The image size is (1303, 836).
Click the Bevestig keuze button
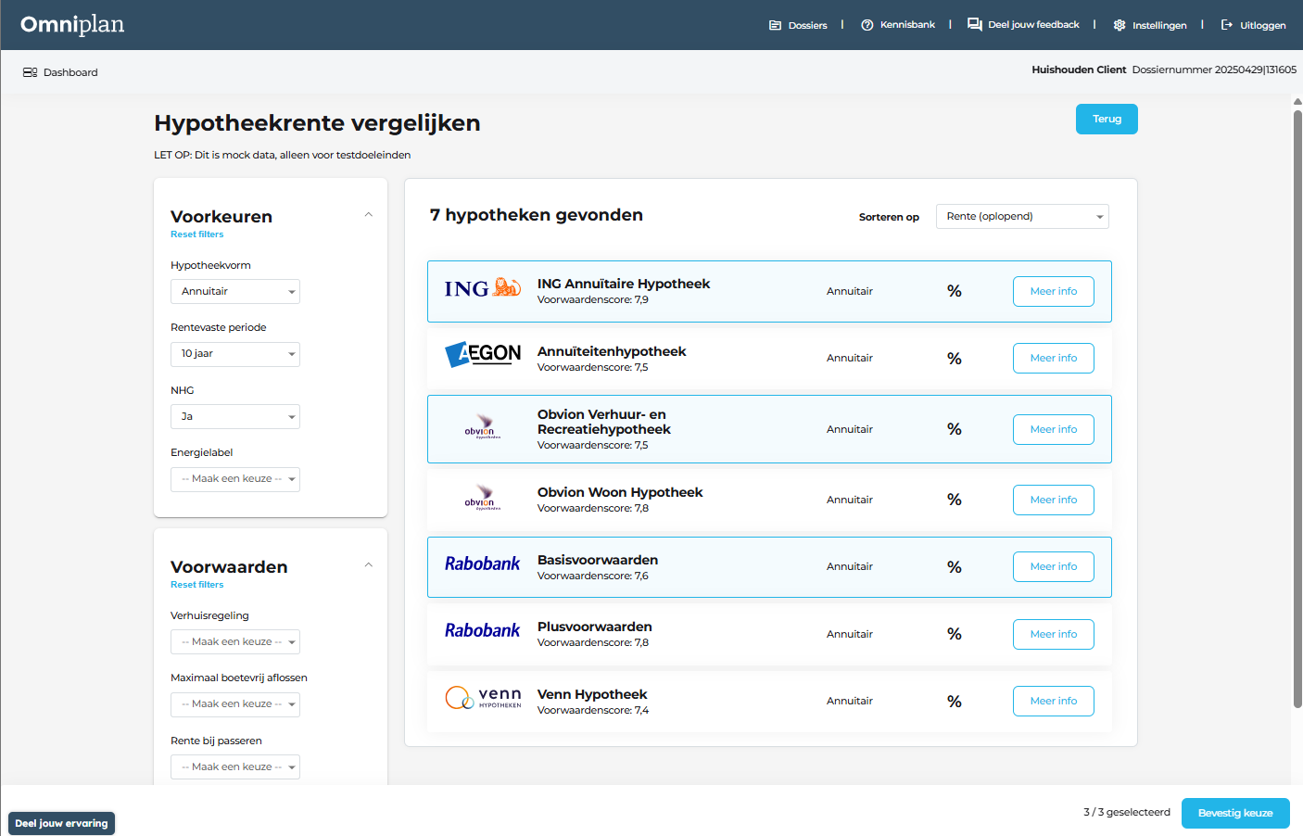[x=1235, y=813]
